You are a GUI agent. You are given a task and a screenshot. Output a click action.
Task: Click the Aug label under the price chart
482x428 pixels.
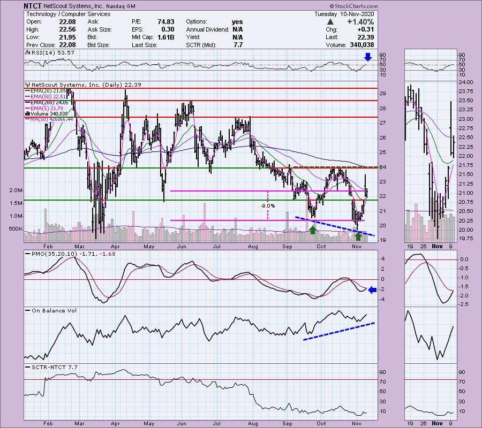253,247
